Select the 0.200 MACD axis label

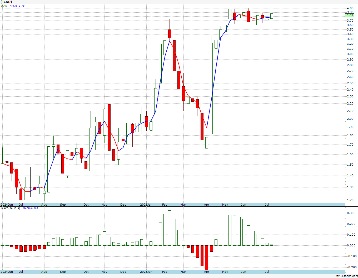coord(351,224)
